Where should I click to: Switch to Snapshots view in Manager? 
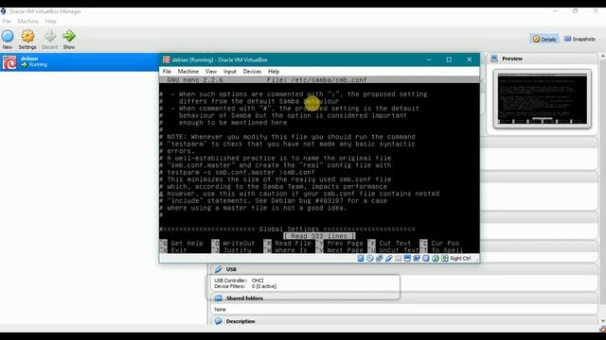coord(579,39)
